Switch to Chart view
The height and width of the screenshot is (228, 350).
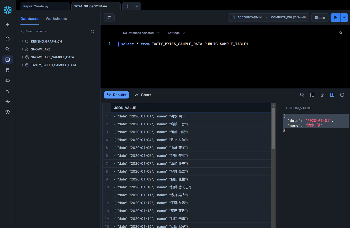[143, 95]
